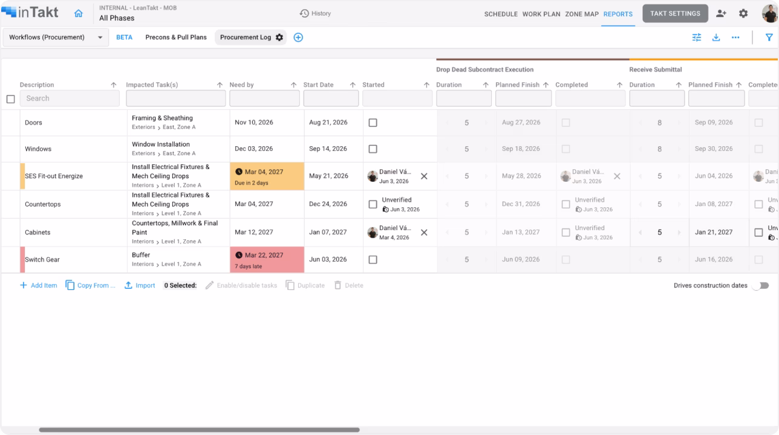Open the column adjust sliders icon
Image resolution: width=779 pixels, height=435 pixels.
click(x=697, y=37)
